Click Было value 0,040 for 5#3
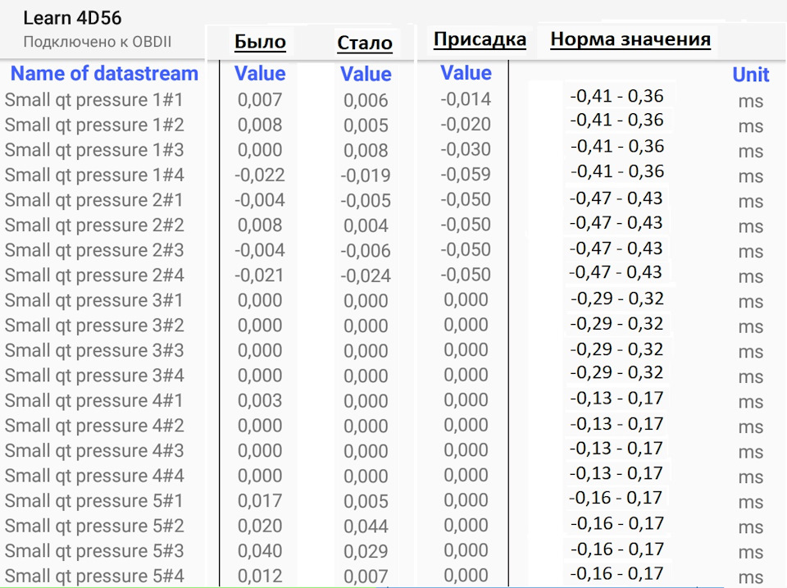Image resolution: width=787 pixels, height=588 pixels. coord(260,551)
